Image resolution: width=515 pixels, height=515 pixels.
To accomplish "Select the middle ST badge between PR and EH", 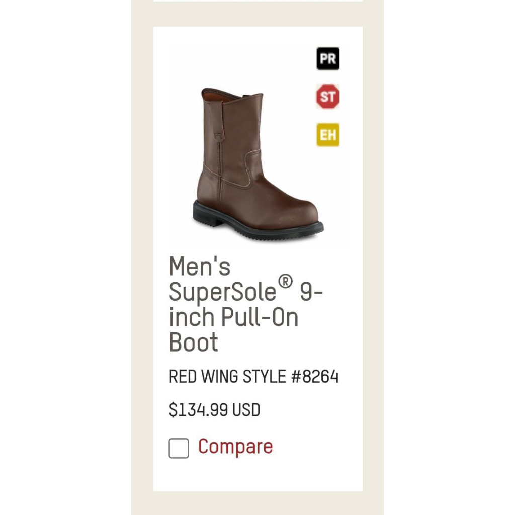I will click(327, 97).
